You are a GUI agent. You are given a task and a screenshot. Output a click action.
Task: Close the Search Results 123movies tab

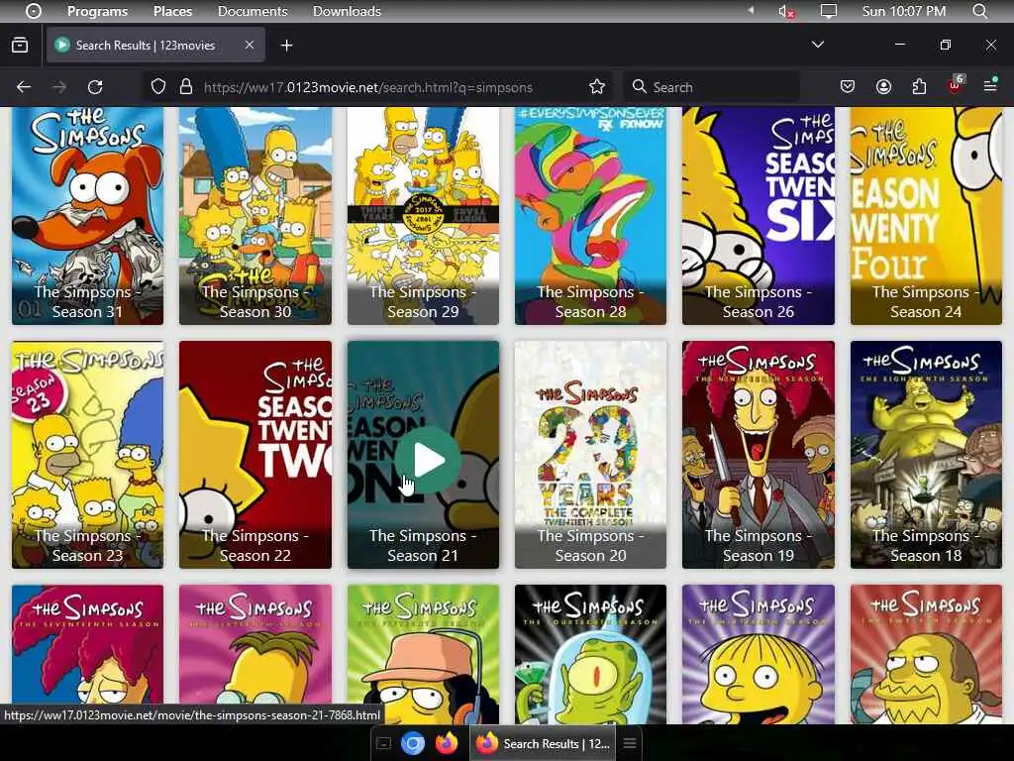[x=250, y=45]
